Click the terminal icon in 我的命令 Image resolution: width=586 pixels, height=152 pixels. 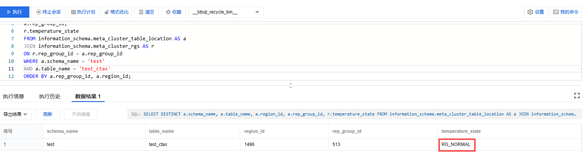point(555,12)
